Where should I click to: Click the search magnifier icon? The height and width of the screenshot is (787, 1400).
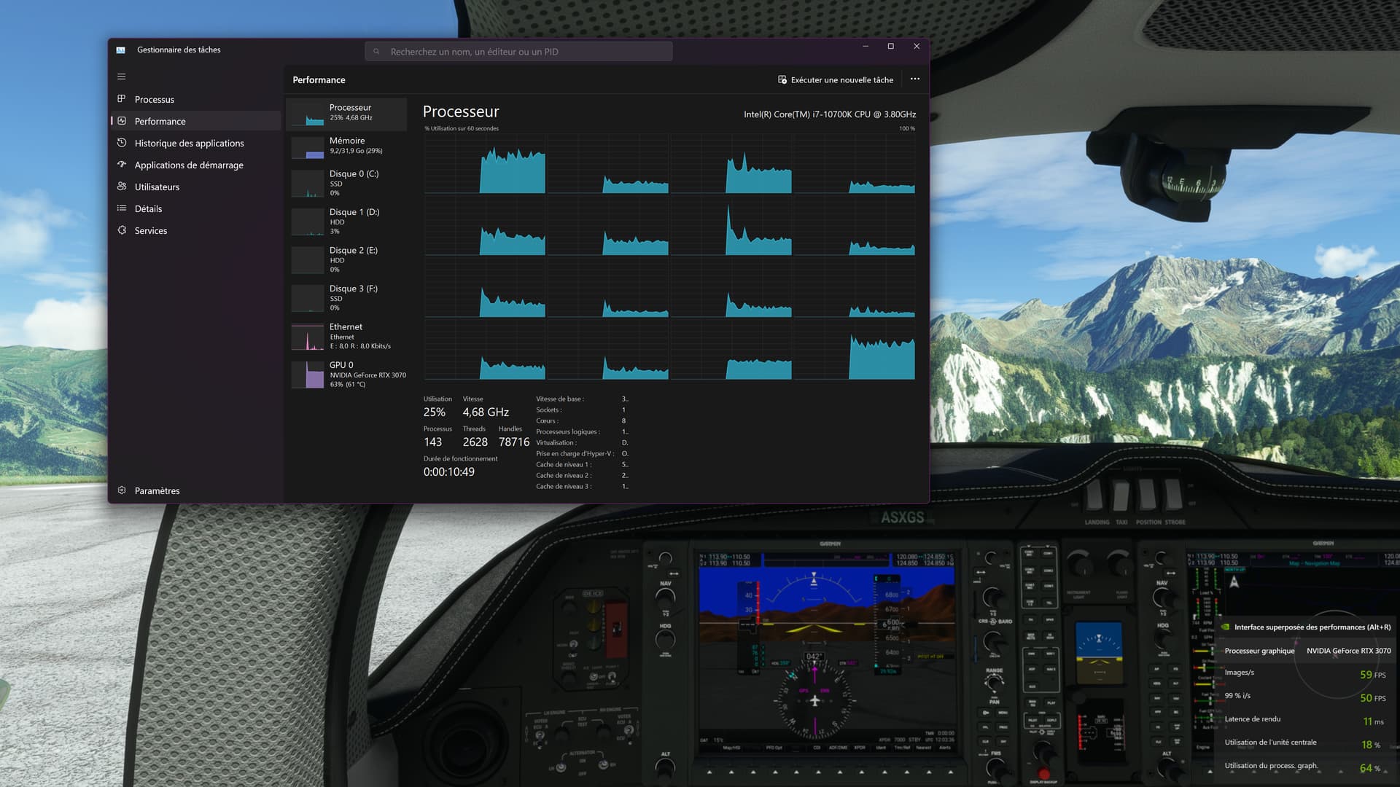pos(376,51)
